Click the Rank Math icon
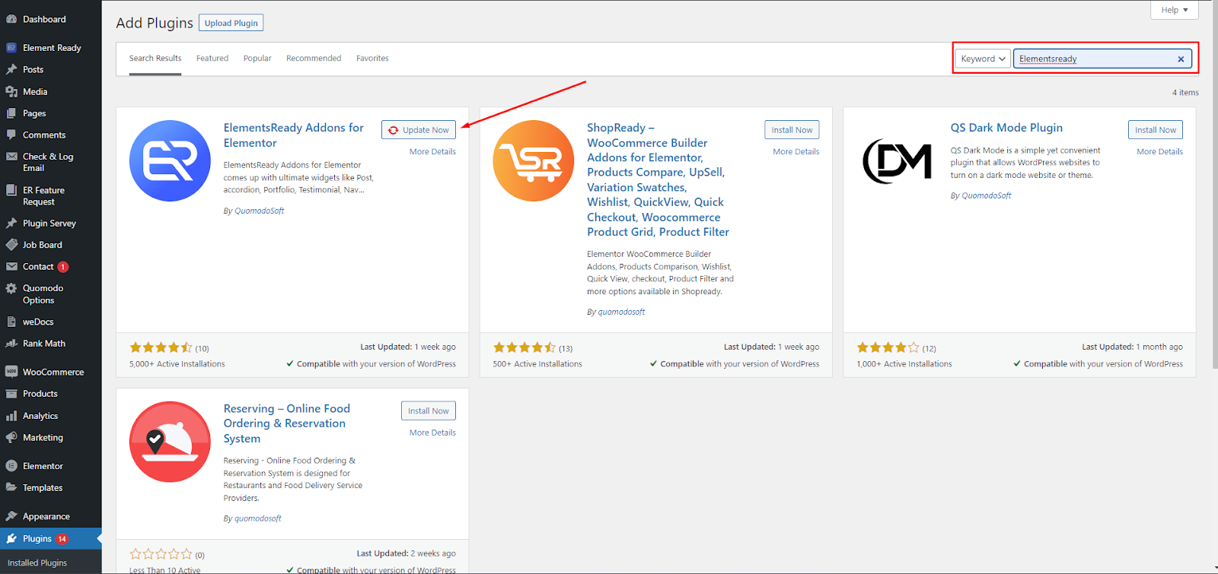The height and width of the screenshot is (574, 1218). click(x=11, y=344)
